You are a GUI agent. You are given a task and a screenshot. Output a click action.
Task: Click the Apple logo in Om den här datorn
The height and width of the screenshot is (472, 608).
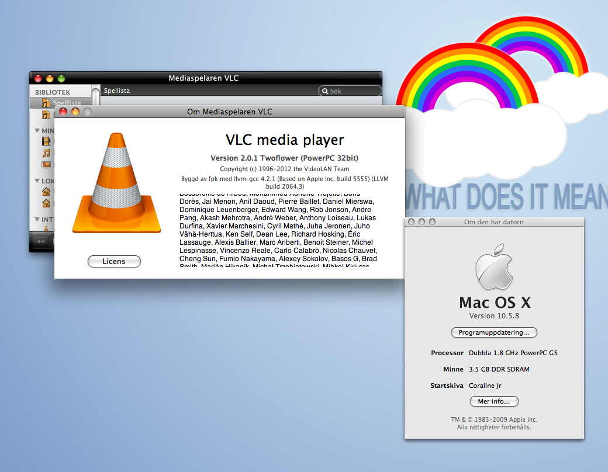point(494,266)
